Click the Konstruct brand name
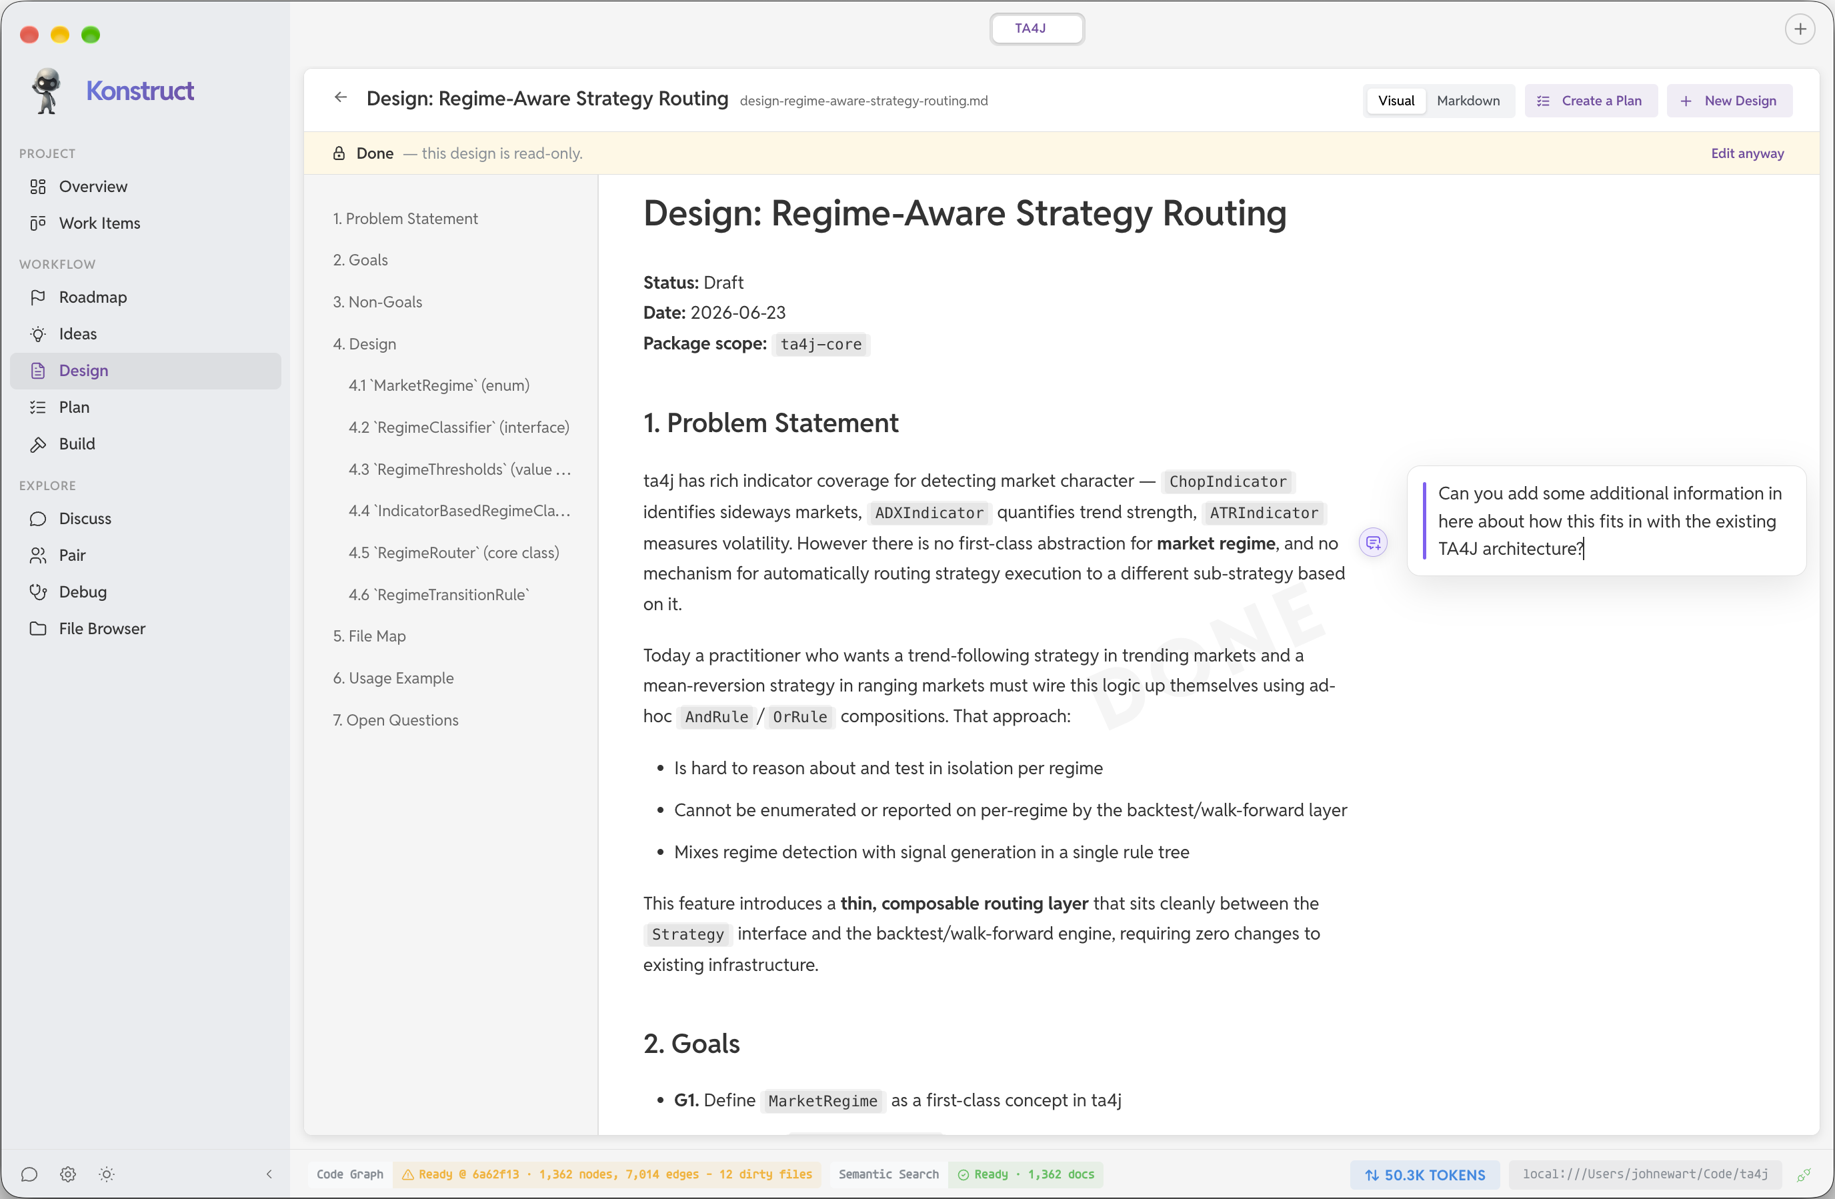The width and height of the screenshot is (1835, 1199). point(139,91)
